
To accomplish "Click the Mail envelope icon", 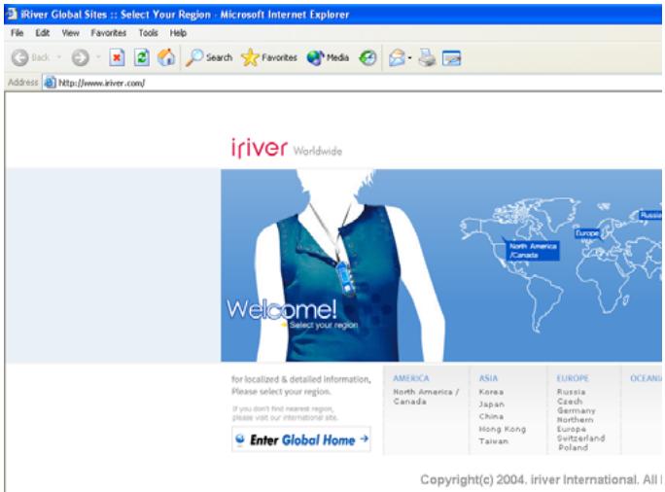I will pyautogui.click(x=397, y=57).
